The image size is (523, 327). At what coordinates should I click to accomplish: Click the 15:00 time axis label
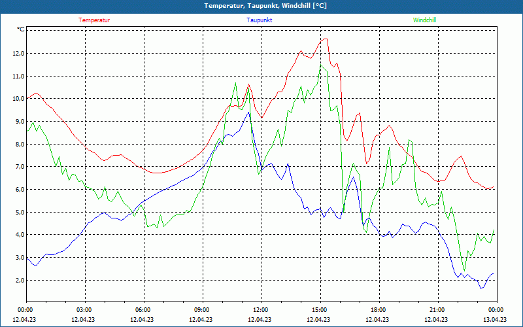coord(320,310)
